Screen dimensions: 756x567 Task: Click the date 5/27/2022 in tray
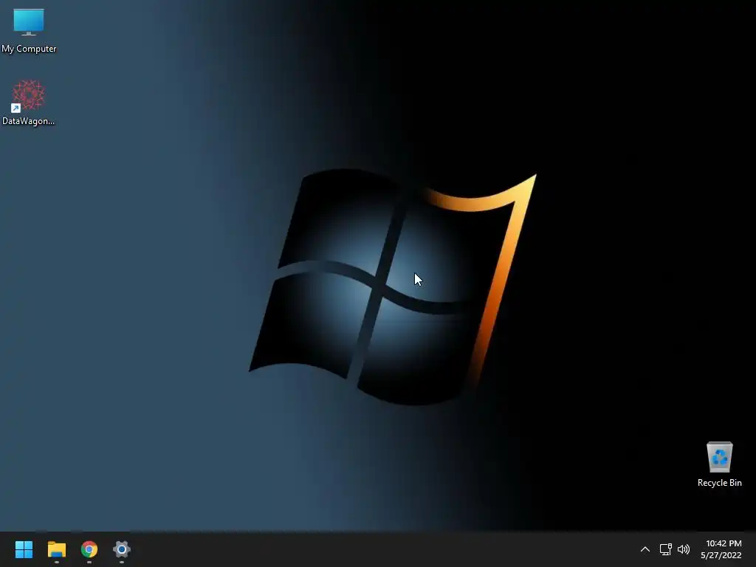pyautogui.click(x=721, y=555)
